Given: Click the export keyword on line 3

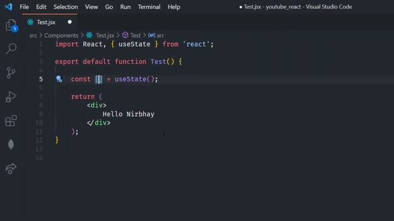Looking at the screenshot, I should click(67, 61).
